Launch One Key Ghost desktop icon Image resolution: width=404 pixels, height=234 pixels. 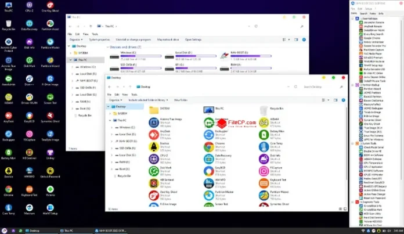pyautogui.click(x=50, y=7)
